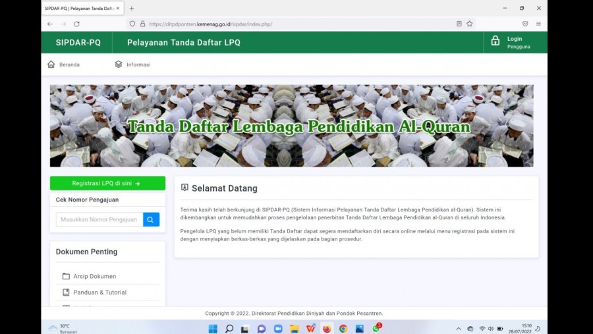Show hidden system tray icons
The width and height of the screenshot is (593, 334).
coord(459,329)
